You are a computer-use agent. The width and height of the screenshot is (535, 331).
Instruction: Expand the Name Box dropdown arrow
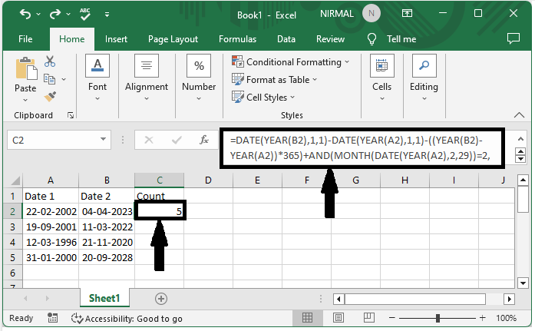pyautogui.click(x=103, y=139)
